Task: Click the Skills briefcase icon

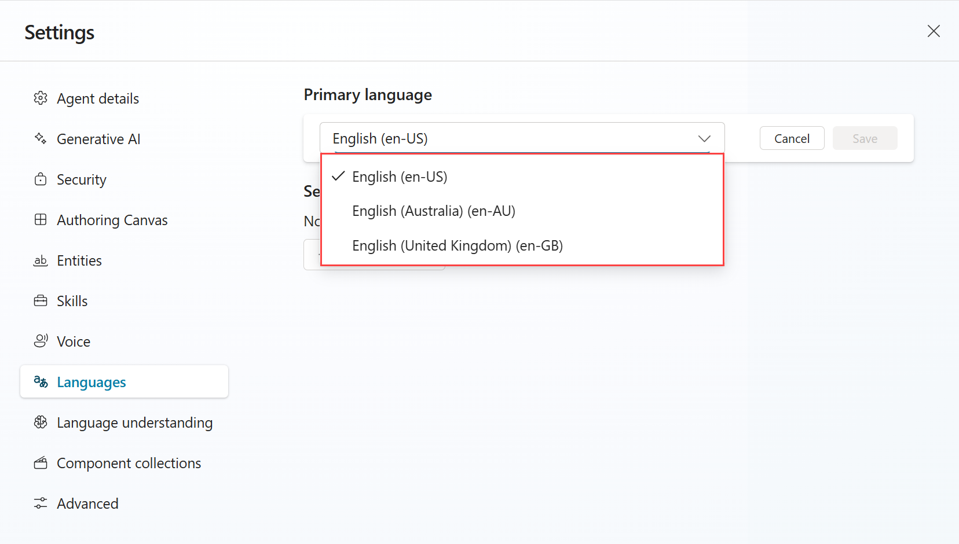Action: click(x=41, y=301)
